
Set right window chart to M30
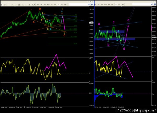(105, 5)
